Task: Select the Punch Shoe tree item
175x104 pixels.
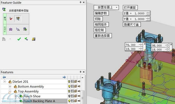Action: point(32,96)
